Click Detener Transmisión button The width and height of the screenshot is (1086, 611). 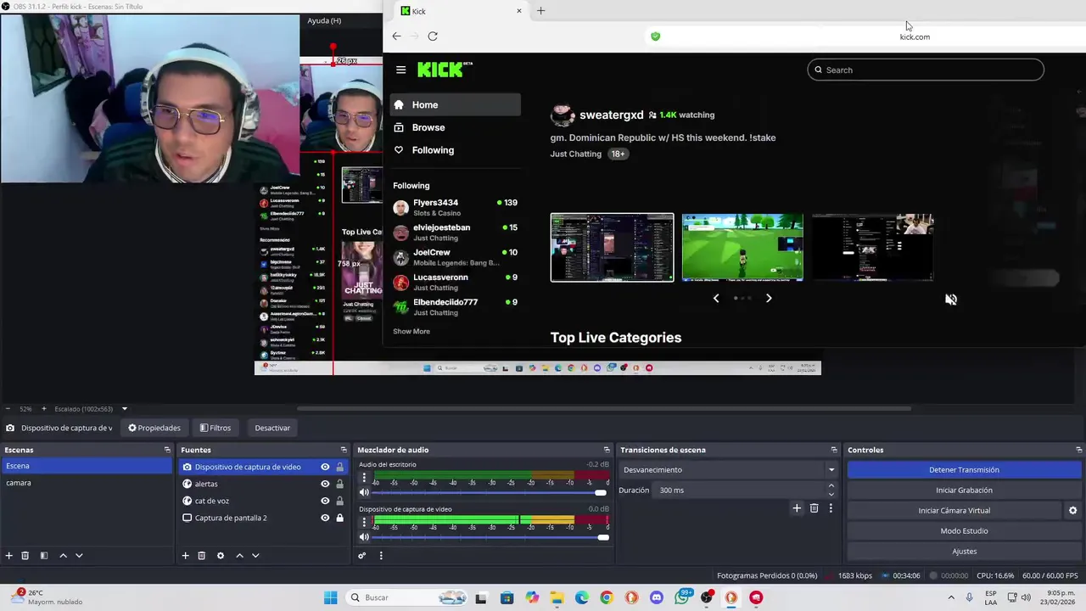[964, 470]
